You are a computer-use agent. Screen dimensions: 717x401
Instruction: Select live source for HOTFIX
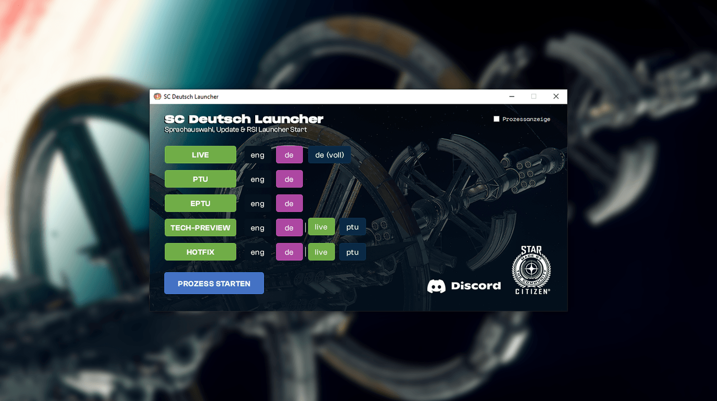pyautogui.click(x=321, y=252)
